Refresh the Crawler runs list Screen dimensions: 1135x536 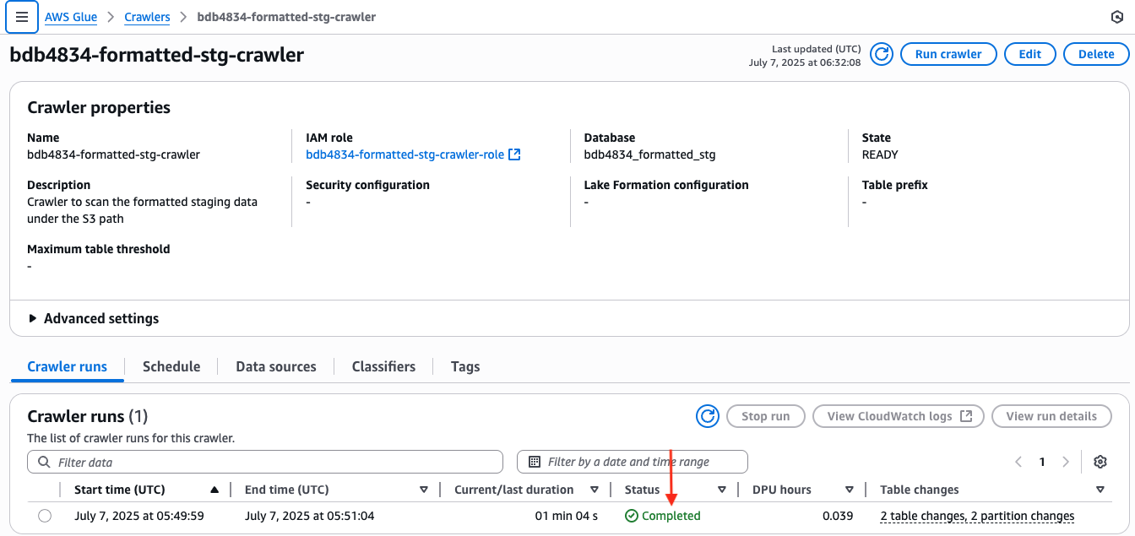[708, 416]
